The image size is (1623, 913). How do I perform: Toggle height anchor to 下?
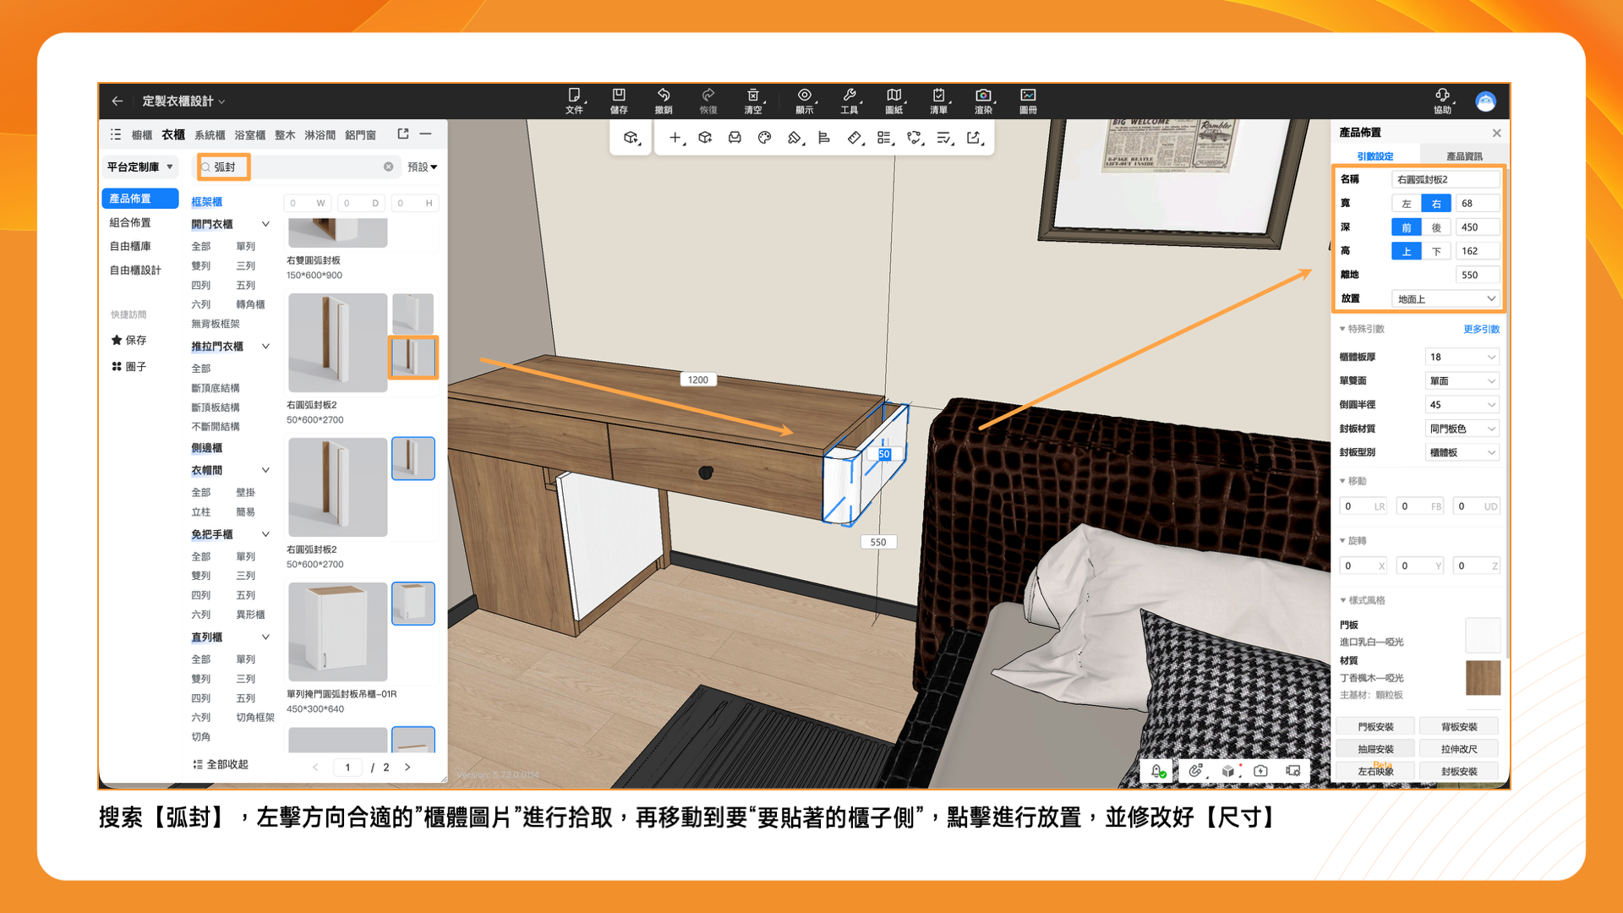1435,251
